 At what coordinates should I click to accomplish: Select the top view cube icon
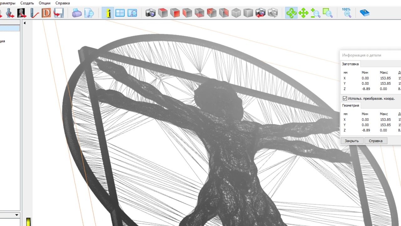tap(163, 13)
